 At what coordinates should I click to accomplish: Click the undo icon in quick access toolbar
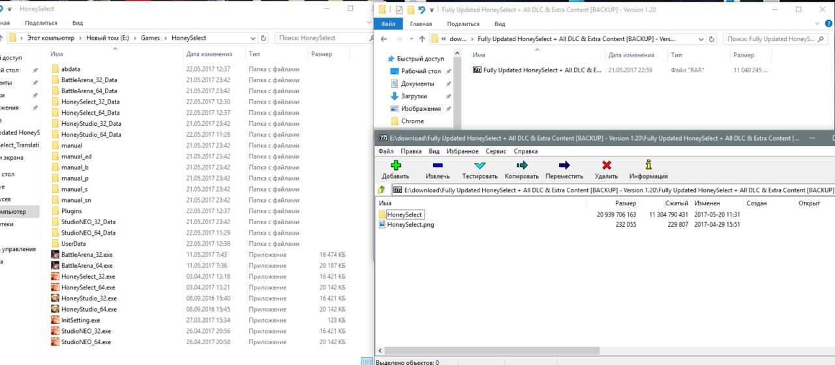pos(422,10)
